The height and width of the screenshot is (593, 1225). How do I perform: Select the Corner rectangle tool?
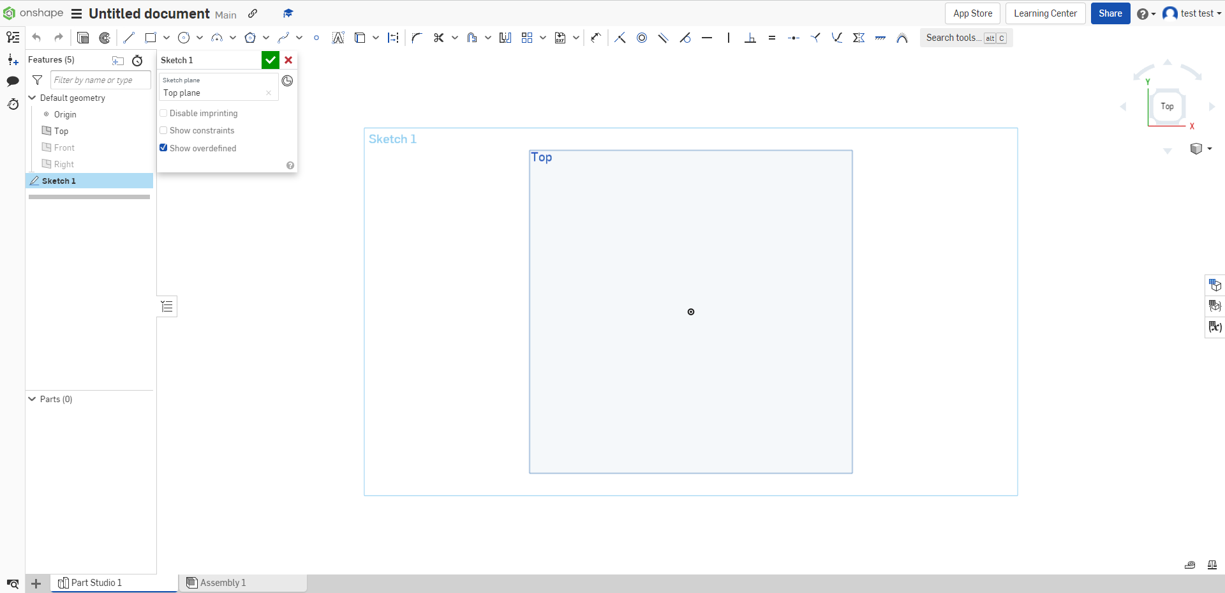[149, 38]
